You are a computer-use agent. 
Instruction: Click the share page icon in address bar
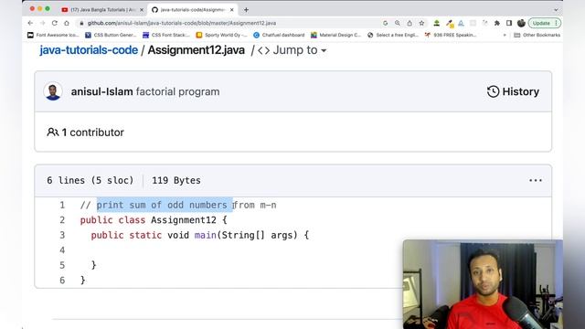tap(409, 23)
